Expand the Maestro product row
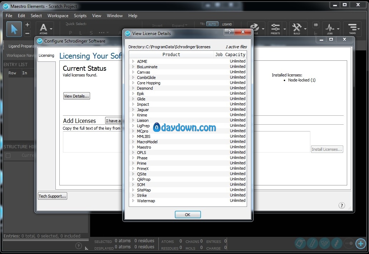369x254 pixels. (x=133, y=147)
